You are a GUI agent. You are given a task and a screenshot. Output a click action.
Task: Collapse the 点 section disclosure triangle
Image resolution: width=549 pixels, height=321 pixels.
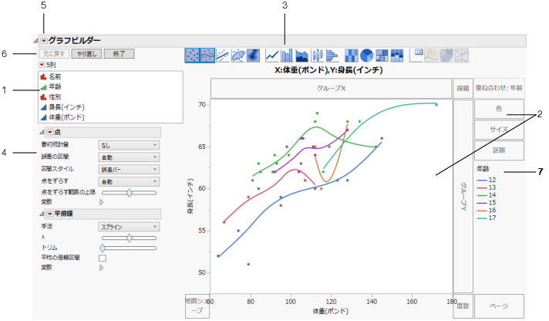[x=42, y=132]
